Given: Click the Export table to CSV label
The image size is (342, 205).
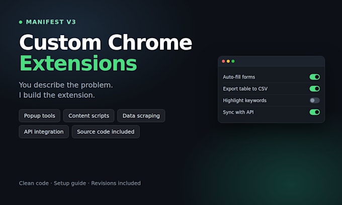Looking at the screenshot, I should coord(245,89).
